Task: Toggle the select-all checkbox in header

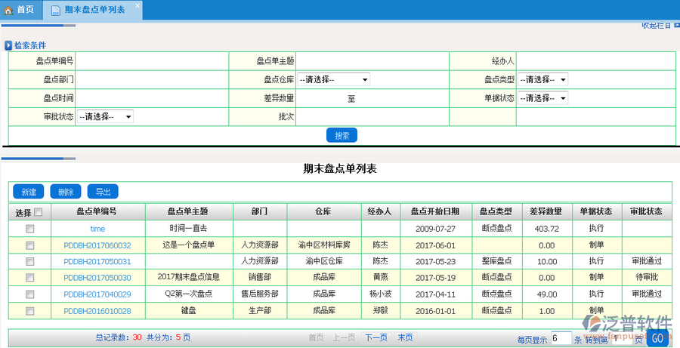Action: pyautogui.click(x=38, y=212)
